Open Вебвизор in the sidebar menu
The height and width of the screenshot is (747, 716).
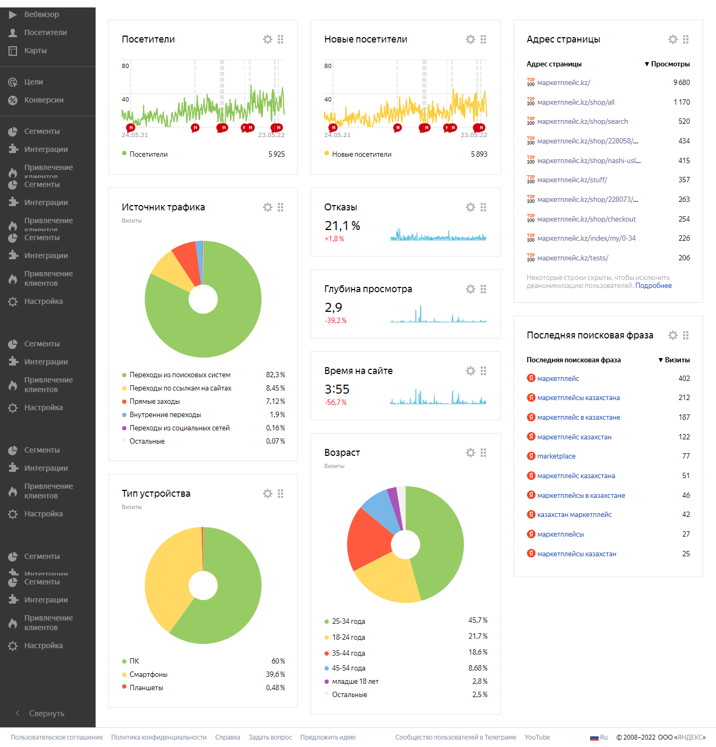coord(41,14)
